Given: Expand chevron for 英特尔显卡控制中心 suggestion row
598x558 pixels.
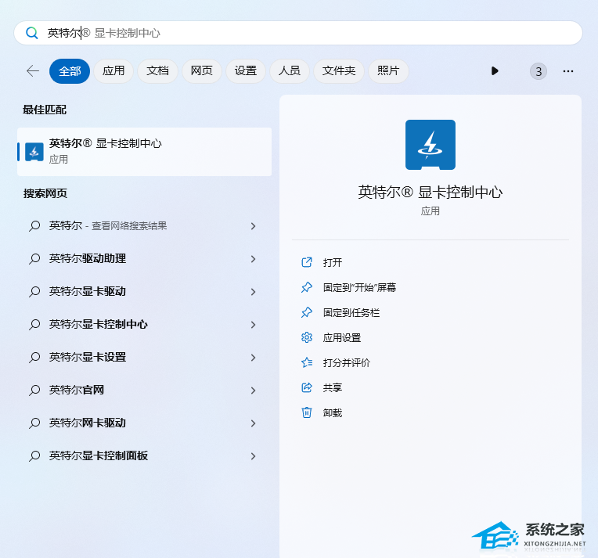Looking at the screenshot, I should tap(254, 325).
